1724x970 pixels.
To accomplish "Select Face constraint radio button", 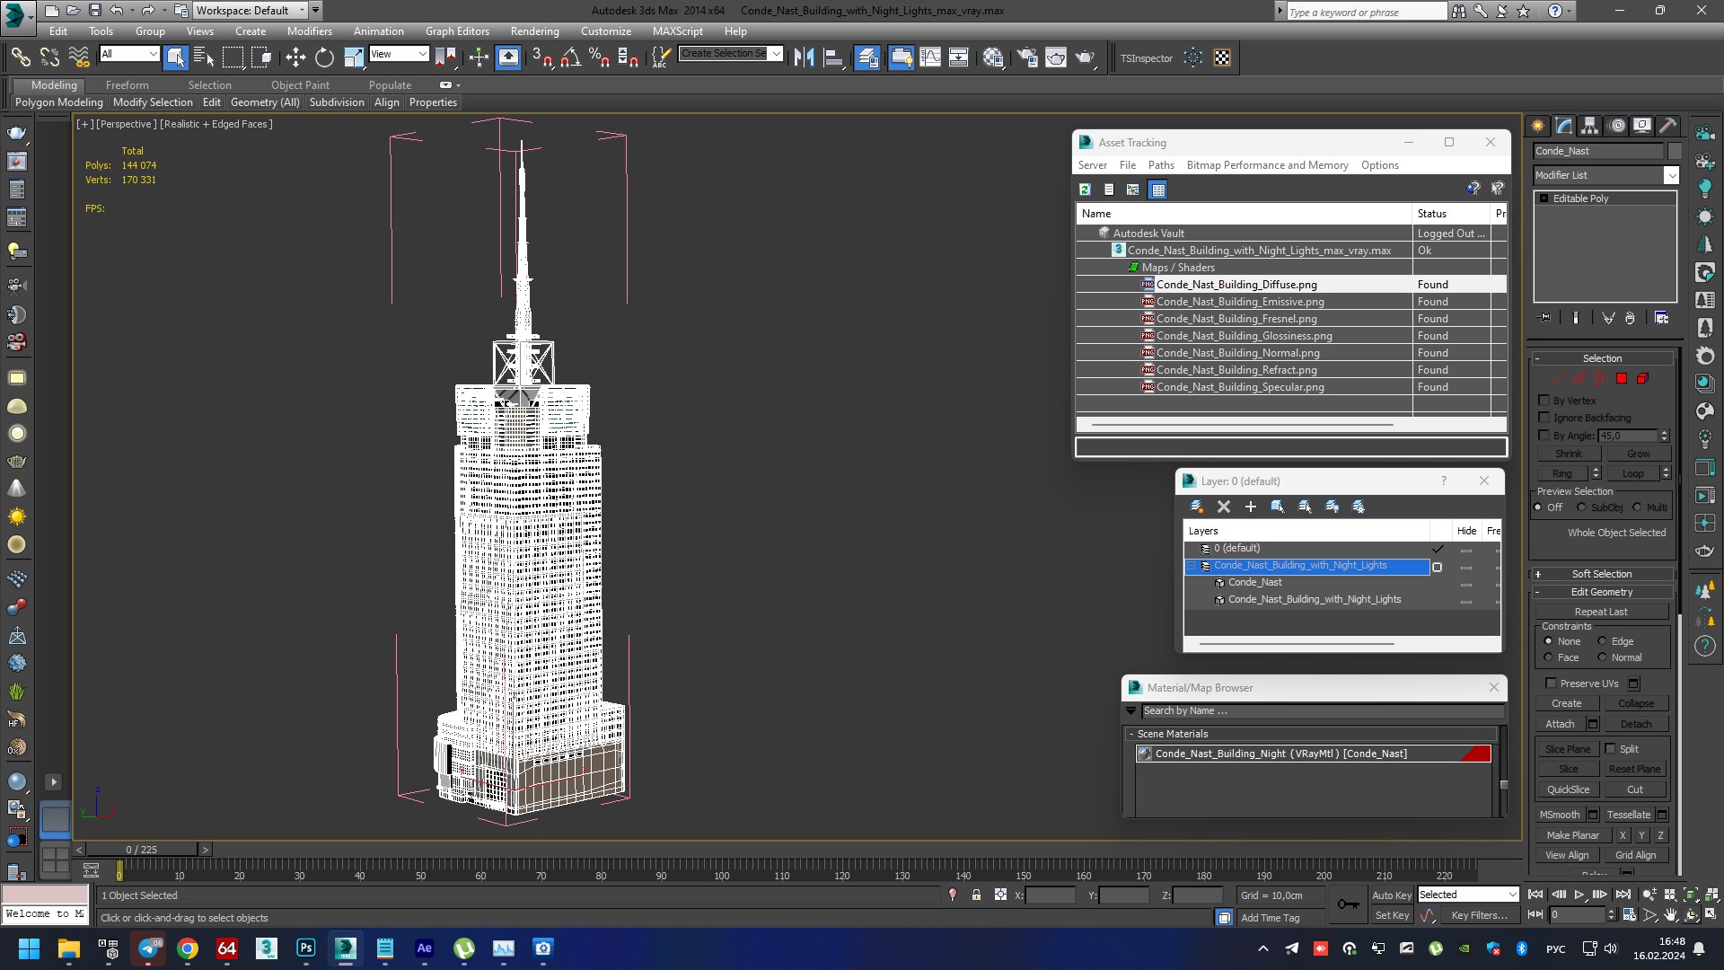I will (x=1548, y=657).
